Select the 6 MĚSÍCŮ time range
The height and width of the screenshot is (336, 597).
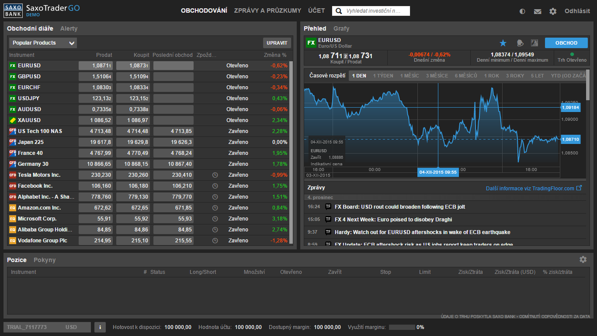point(466,76)
